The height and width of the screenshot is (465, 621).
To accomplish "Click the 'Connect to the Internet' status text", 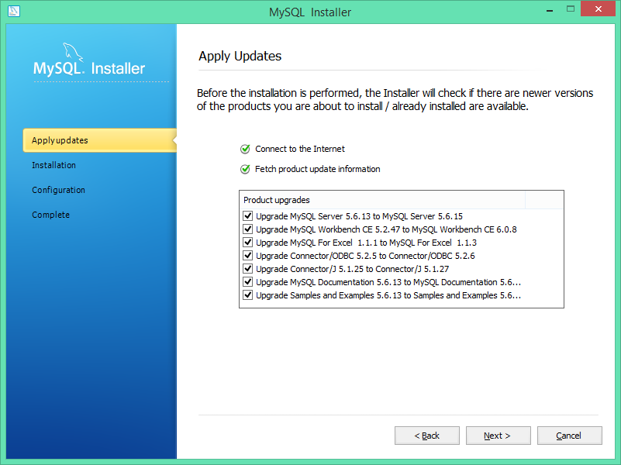I will [300, 149].
